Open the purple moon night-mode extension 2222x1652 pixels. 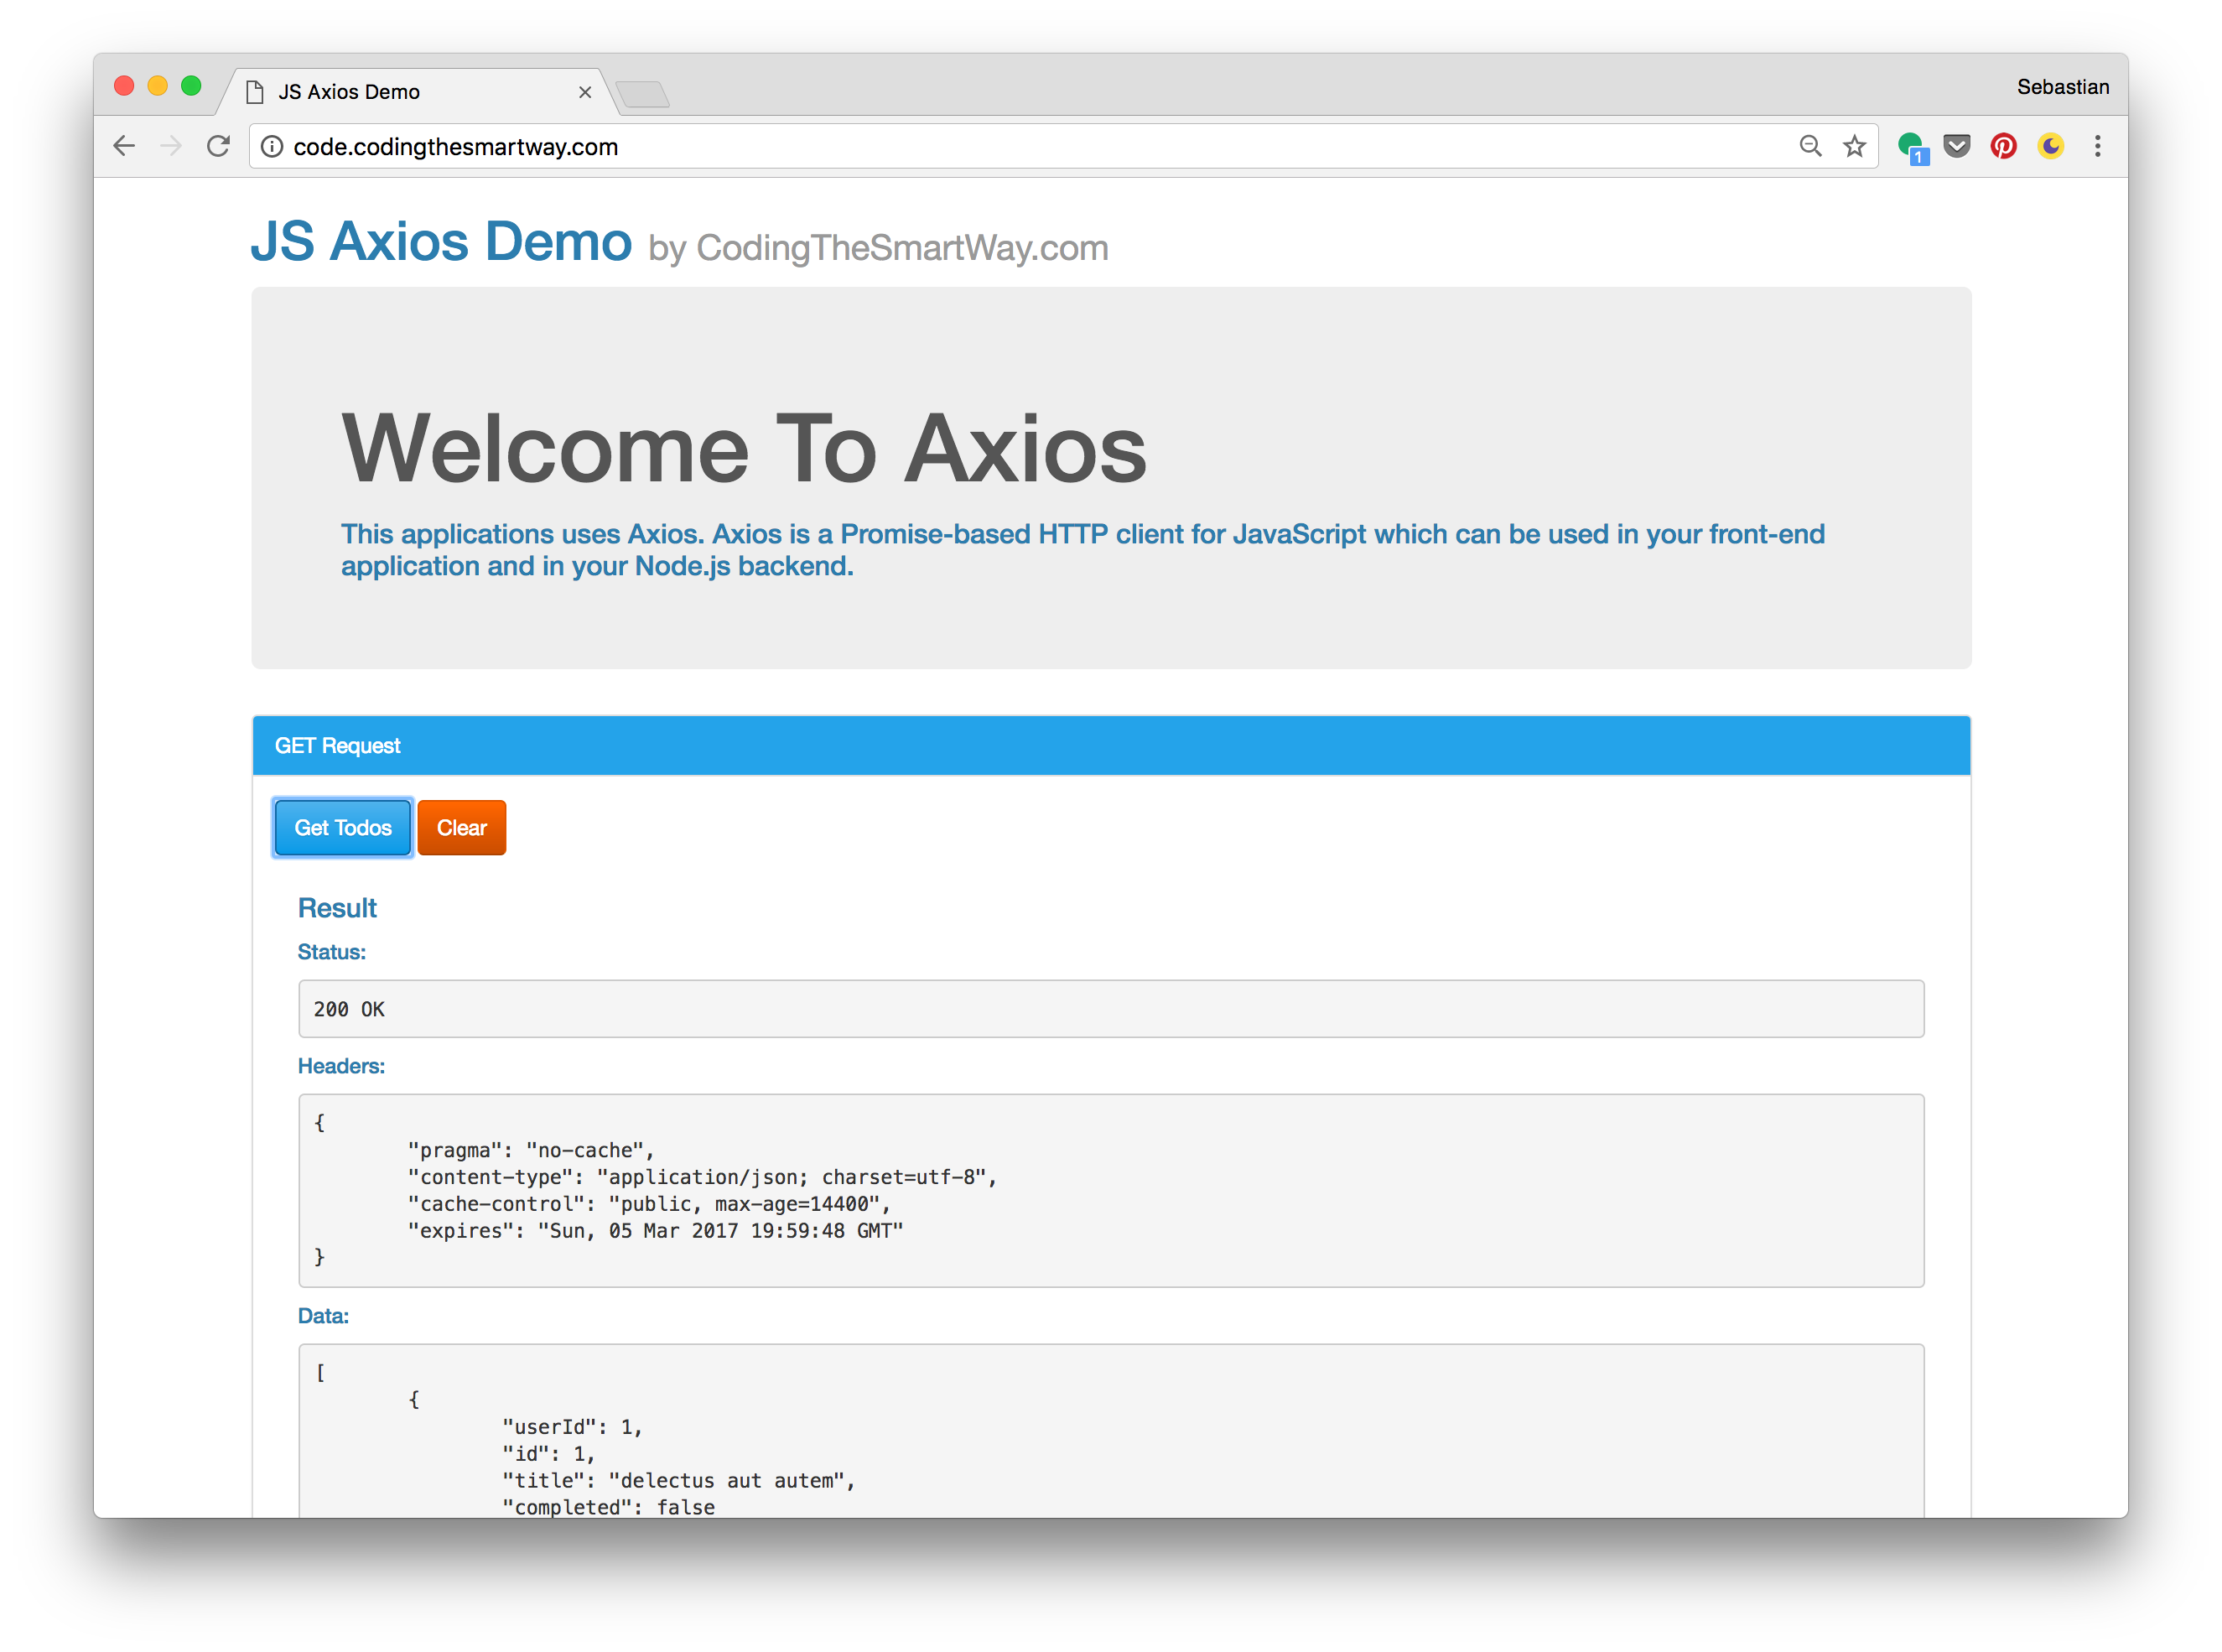tap(2050, 146)
